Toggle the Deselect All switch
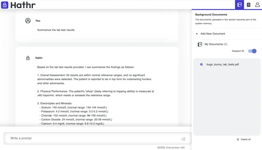Screen dimensions: 262x150 (252, 51)
